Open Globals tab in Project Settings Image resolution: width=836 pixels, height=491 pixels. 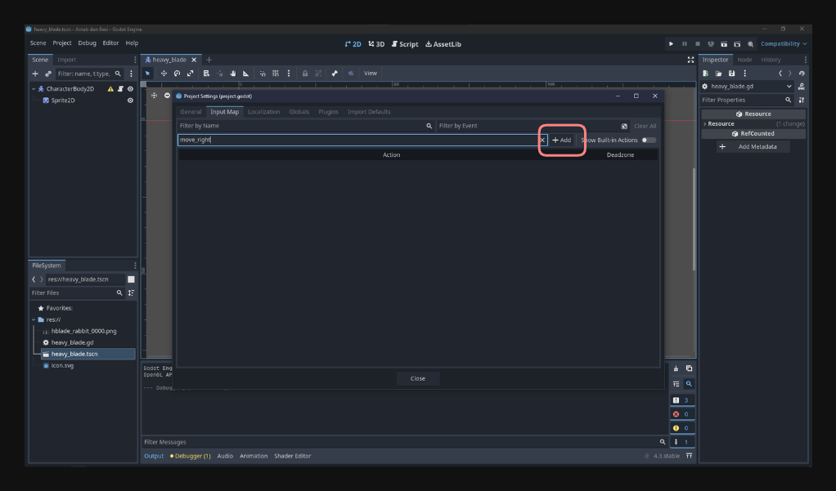[x=299, y=112]
